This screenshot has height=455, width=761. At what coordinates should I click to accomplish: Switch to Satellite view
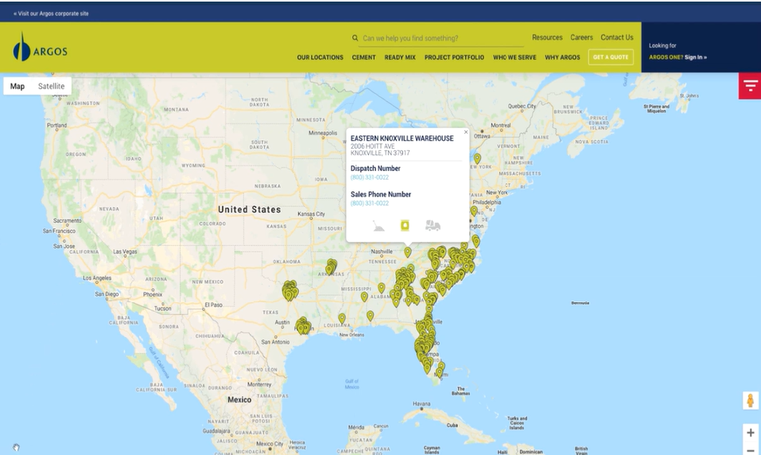(x=51, y=86)
